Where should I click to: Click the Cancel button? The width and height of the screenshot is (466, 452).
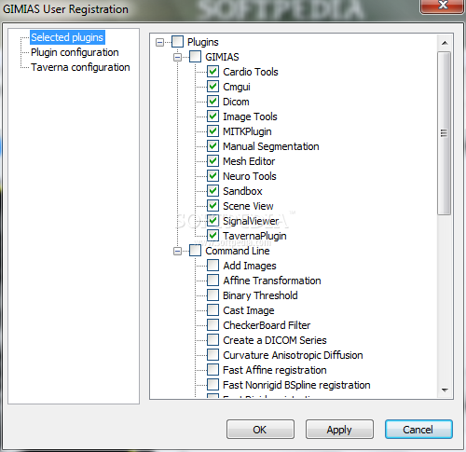418,430
